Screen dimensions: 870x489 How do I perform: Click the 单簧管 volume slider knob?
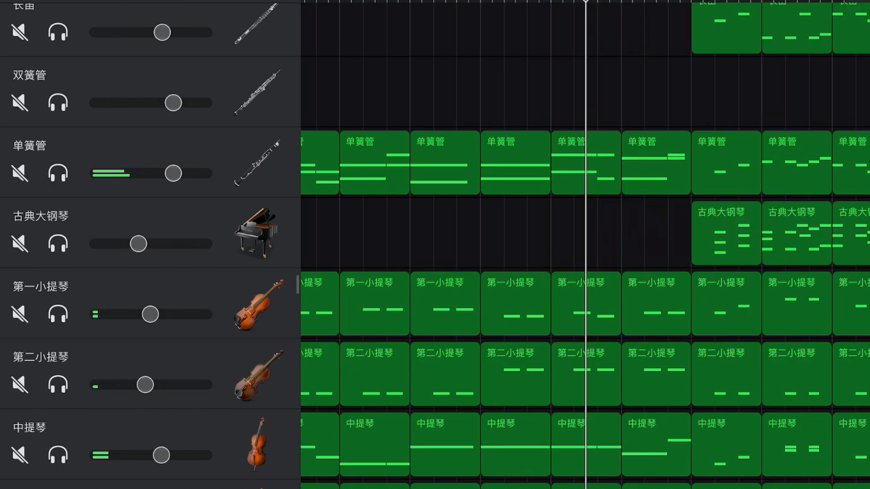click(173, 173)
